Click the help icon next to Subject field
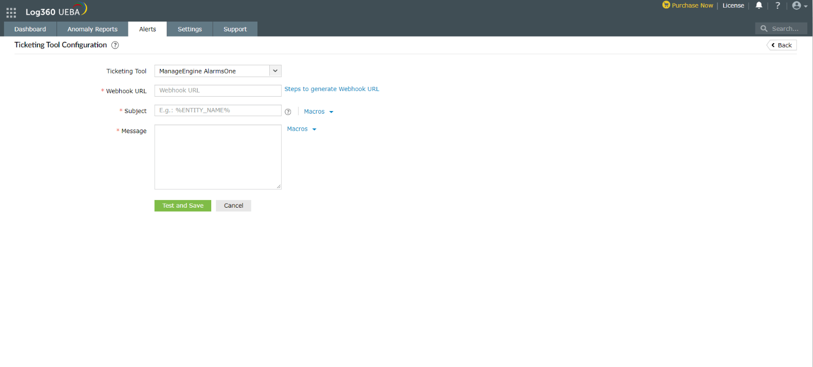The image size is (813, 367). click(288, 112)
